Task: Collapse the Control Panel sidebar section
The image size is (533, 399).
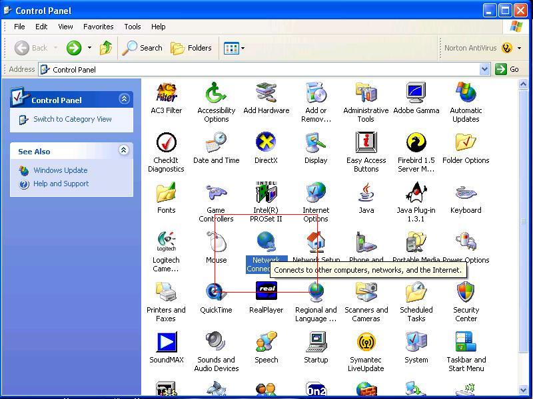Action: (x=124, y=98)
